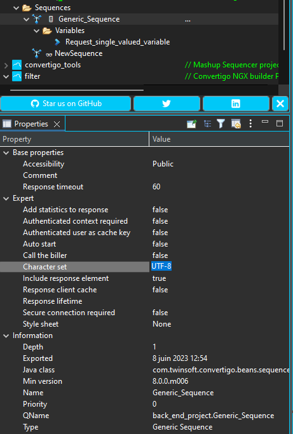
Task: Open the Properties view kebab menu
Action: pyautogui.click(x=250, y=123)
